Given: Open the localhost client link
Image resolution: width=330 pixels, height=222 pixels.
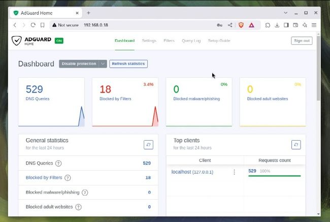Looking at the screenshot, I should click(192, 172).
